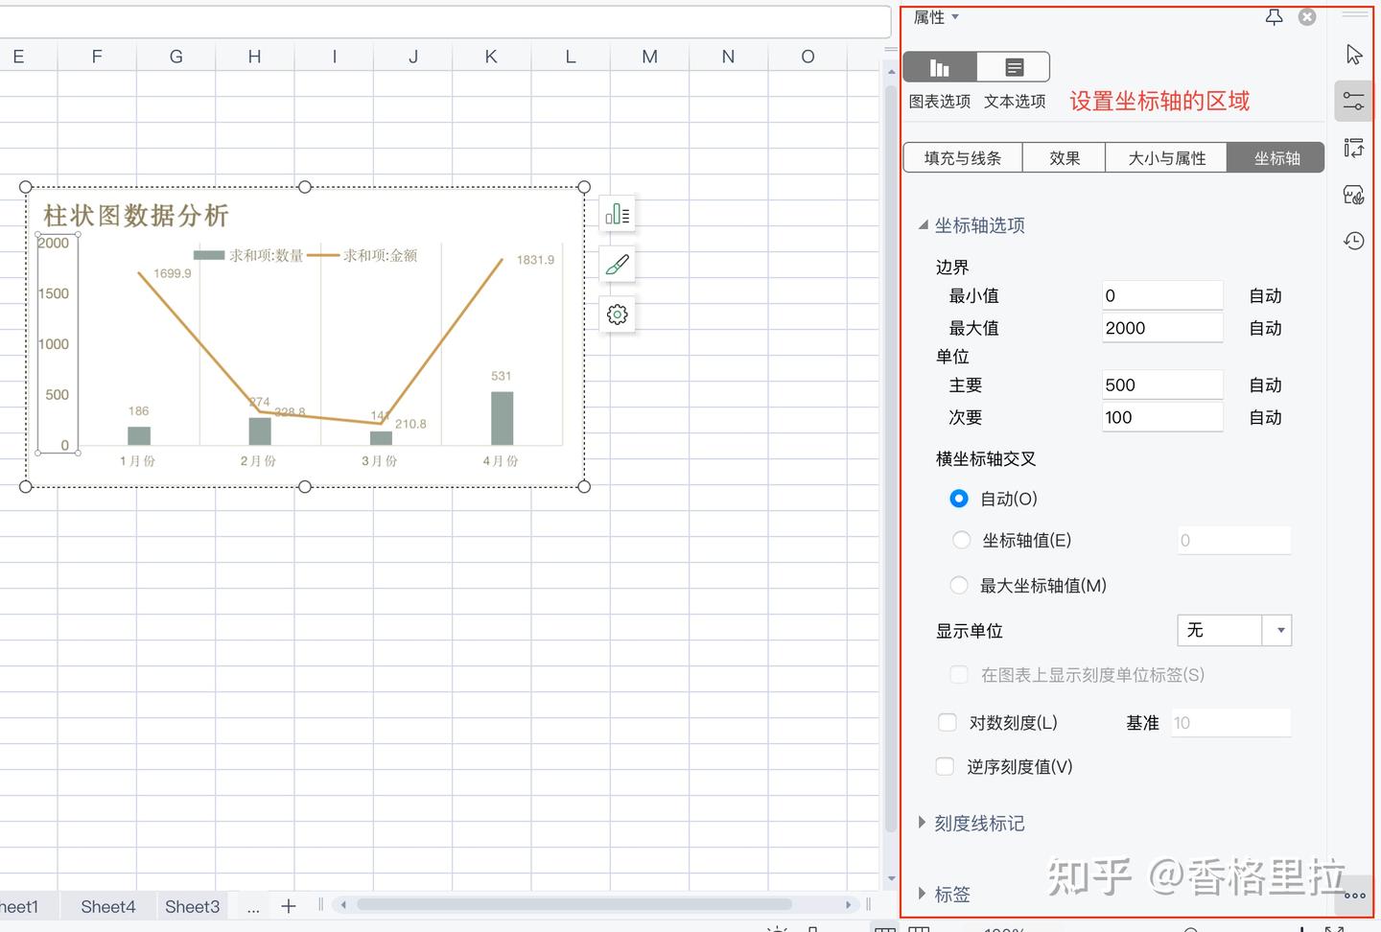1381x932 pixels.
Task: Open the history clock sidebar icon
Action: tap(1354, 241)
